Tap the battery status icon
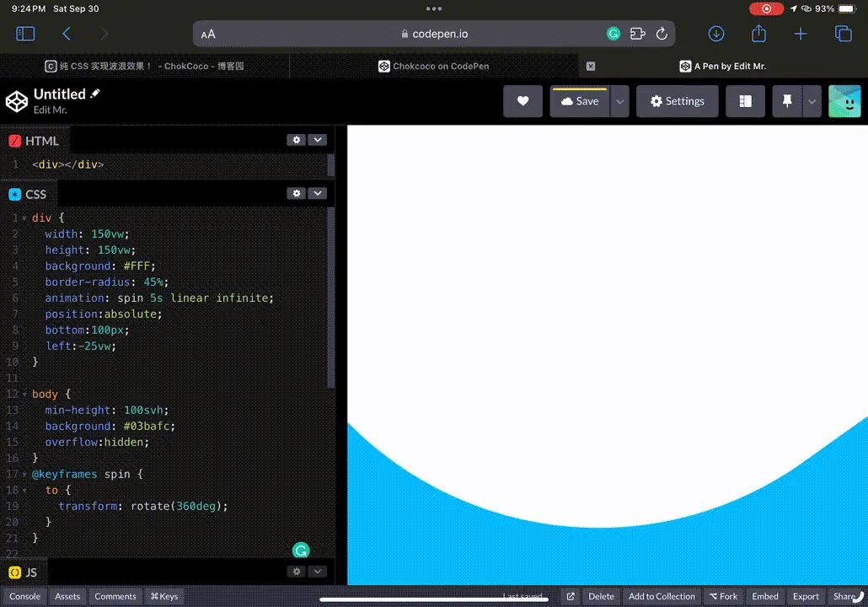This screenshot has height=607, width=868. 847,9
